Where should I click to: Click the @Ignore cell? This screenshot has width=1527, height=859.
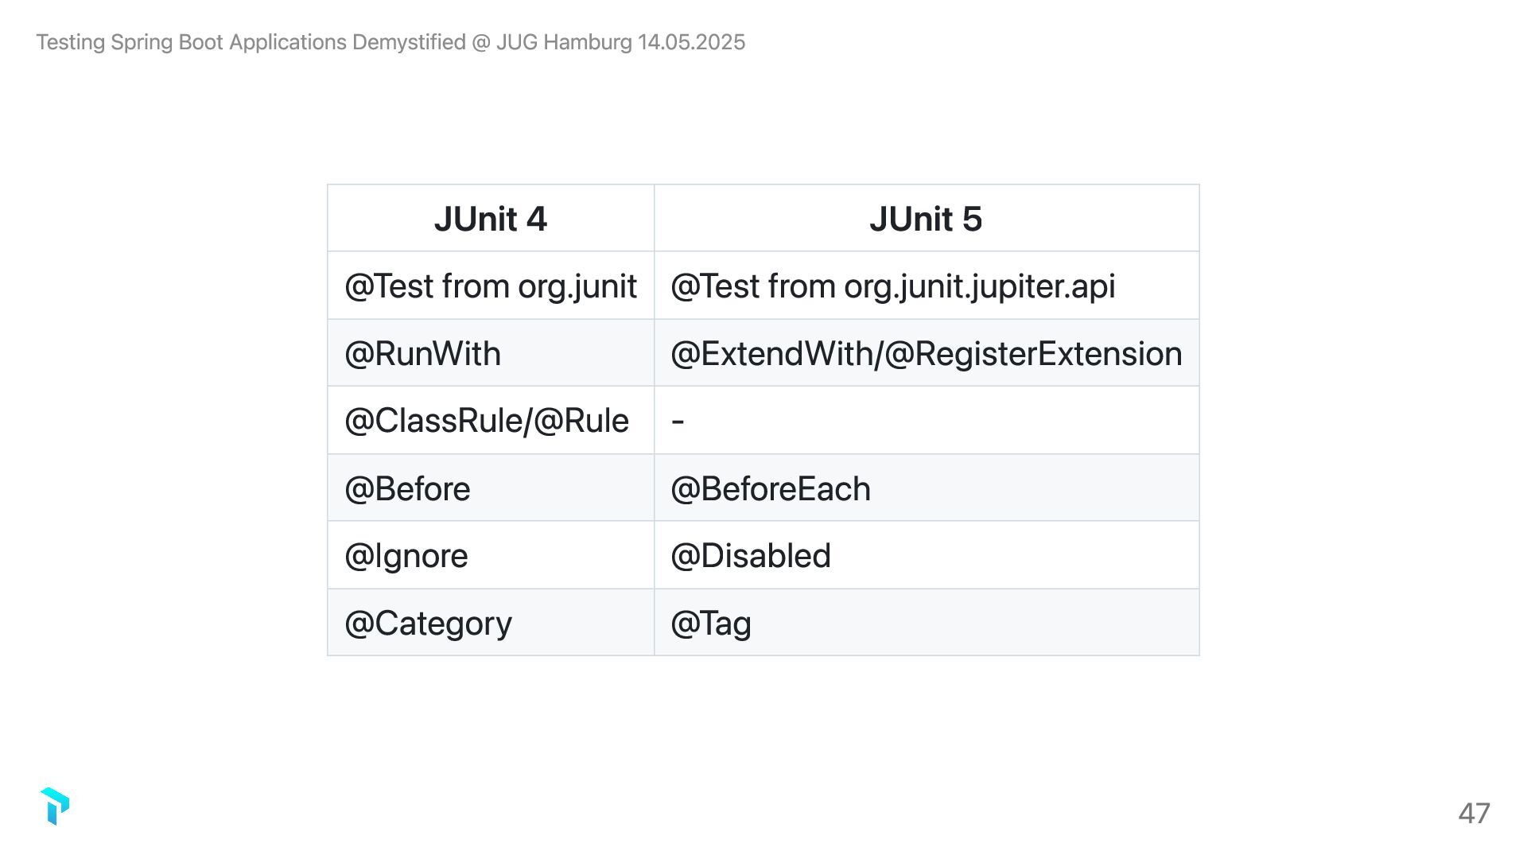406,556
